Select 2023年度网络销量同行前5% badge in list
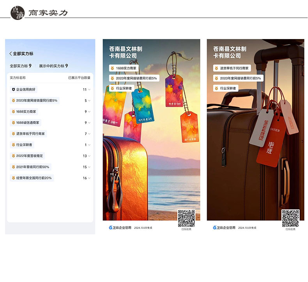The image size is (308, 282). coord(35,100)
